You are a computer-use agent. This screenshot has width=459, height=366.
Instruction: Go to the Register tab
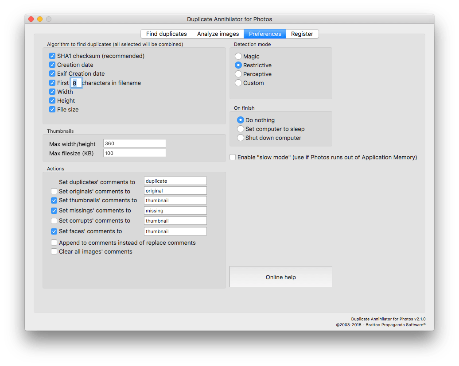click(302, 34)
